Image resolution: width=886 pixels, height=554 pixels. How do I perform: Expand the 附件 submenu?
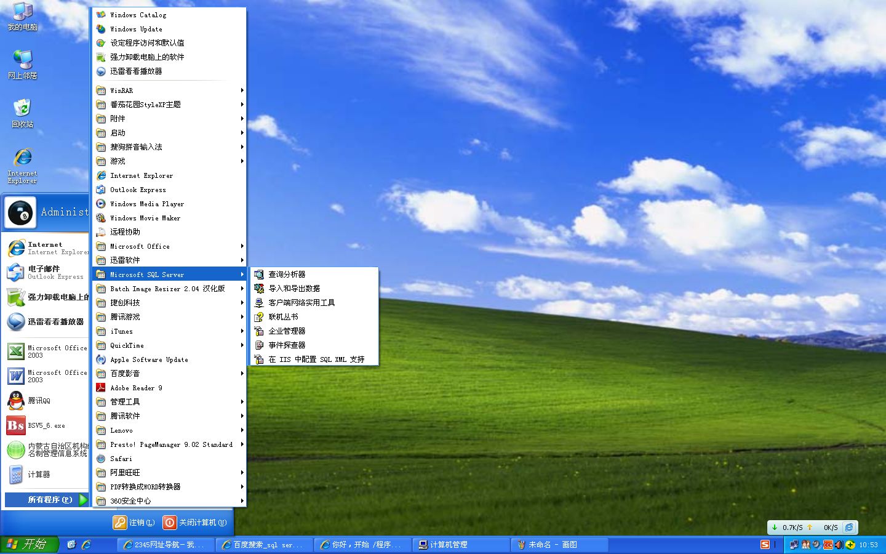click(x=169, y=119)
